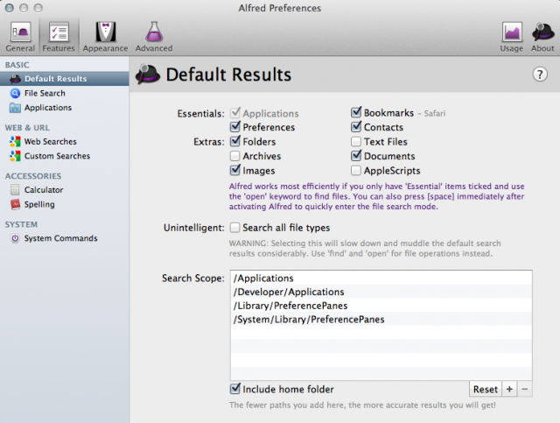Click the help question mark button
560x423 pixels.
pos(540,74)
